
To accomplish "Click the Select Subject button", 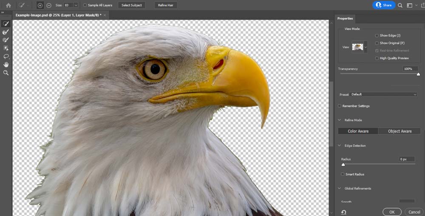I will click(x=132, y=6).
